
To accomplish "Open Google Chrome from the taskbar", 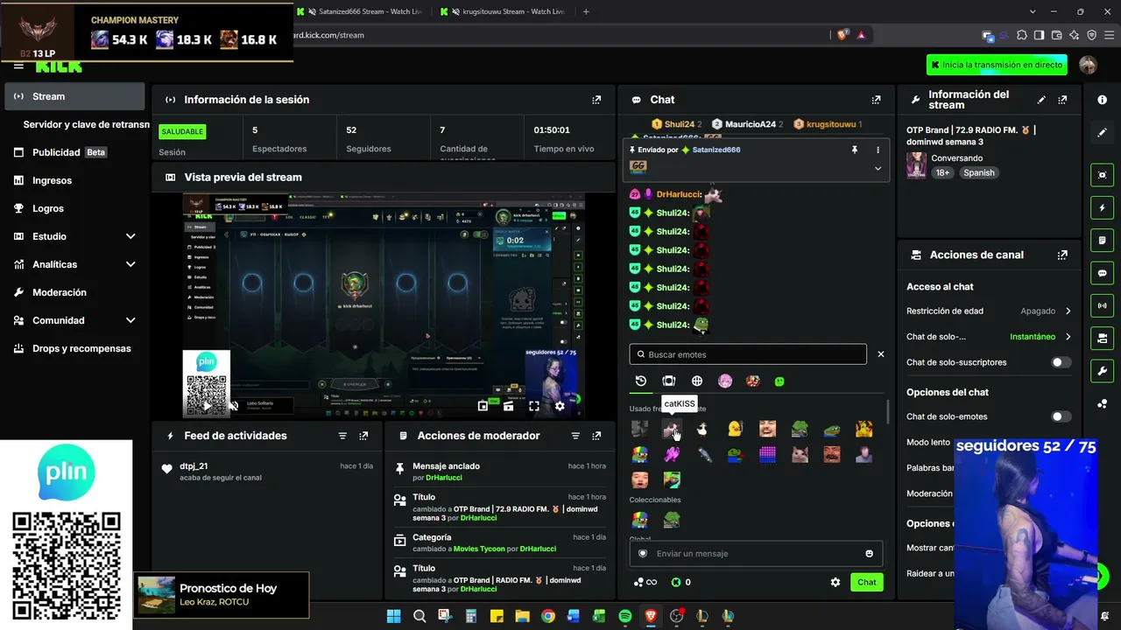I will (x=548, y=616).
